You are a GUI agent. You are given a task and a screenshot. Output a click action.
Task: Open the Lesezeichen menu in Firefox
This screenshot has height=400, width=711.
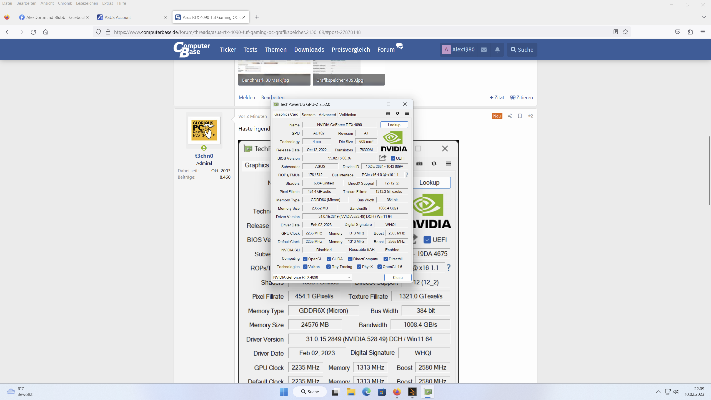(x=87, y=3)
